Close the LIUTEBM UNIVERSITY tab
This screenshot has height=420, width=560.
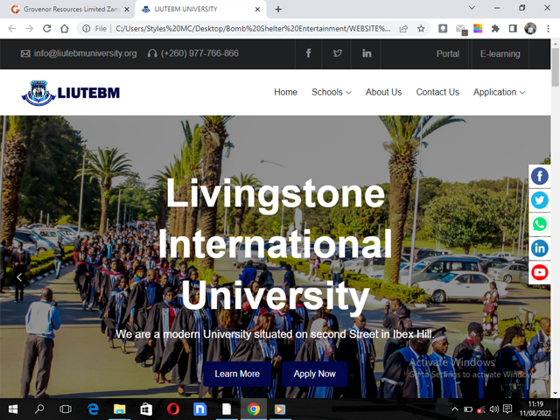tap(257, 10)
